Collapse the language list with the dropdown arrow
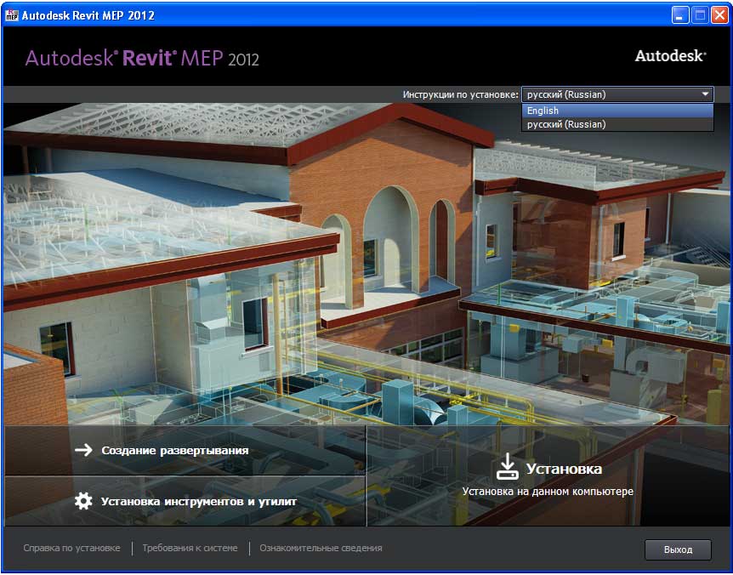733x575 pixels. point(705,94)
